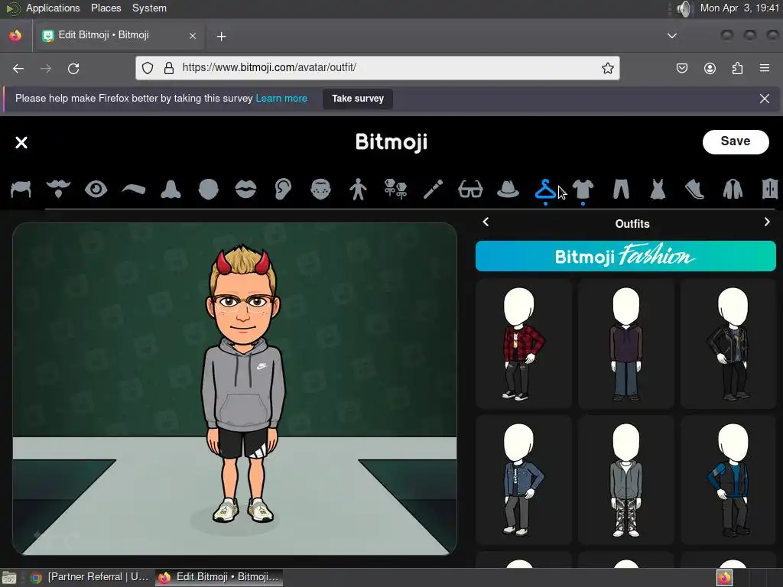Open the earrings accessories category

tap(395, 190)
